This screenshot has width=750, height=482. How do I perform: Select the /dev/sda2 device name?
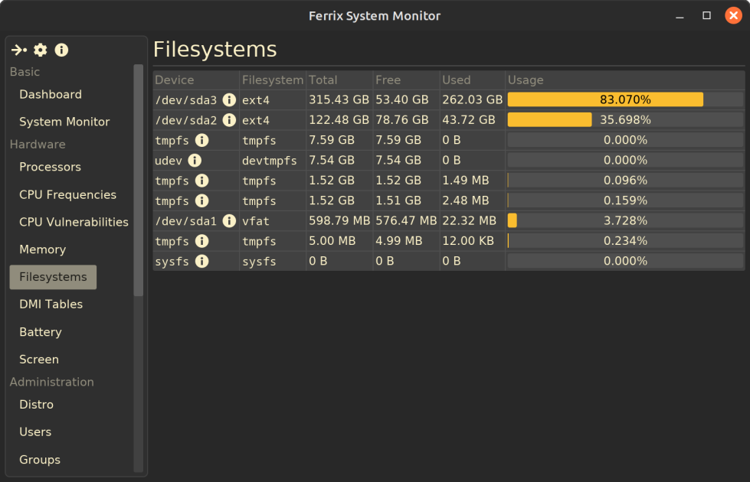pos(185,120)
